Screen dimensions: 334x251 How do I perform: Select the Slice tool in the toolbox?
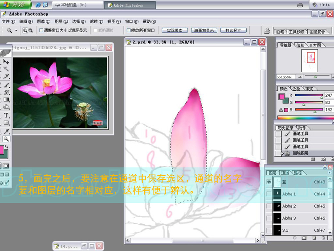(x=6, y=76)
